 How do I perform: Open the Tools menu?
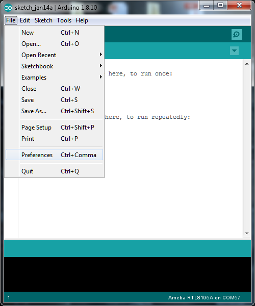(64, 20)
